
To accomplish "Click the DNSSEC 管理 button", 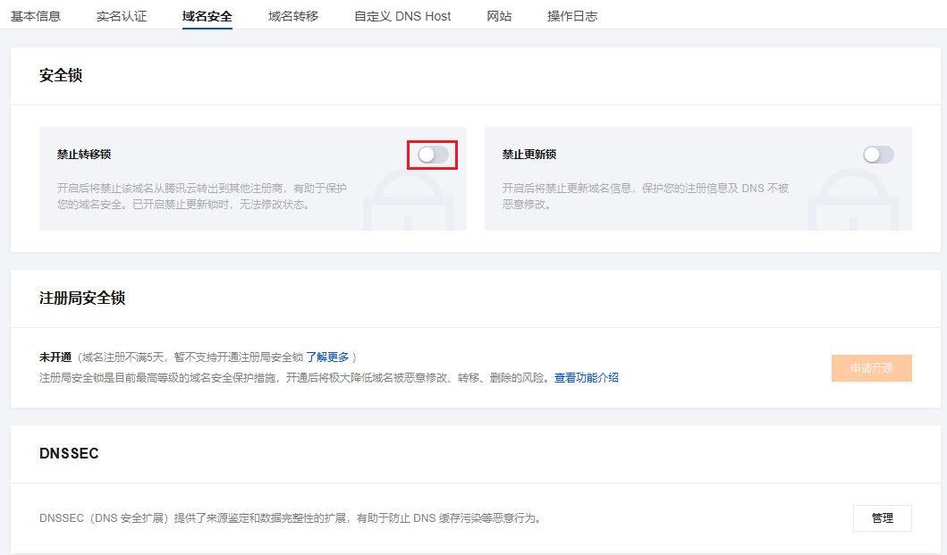I will point(883,518).
